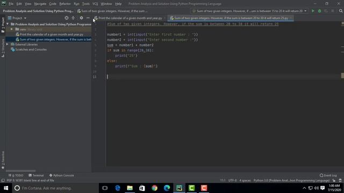344x193 pixels.
Task: Open the Code menu
Action: [53, 4]
